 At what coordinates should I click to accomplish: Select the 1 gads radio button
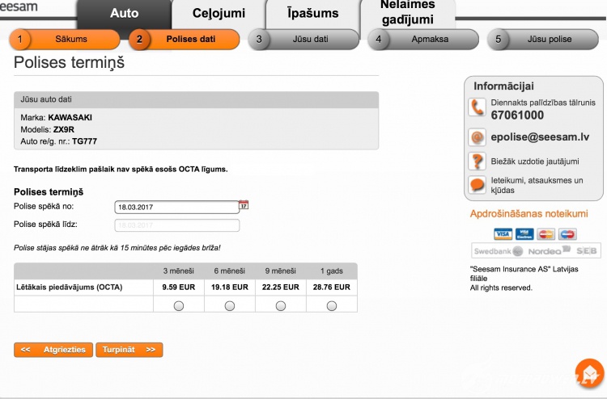[331, 306]
